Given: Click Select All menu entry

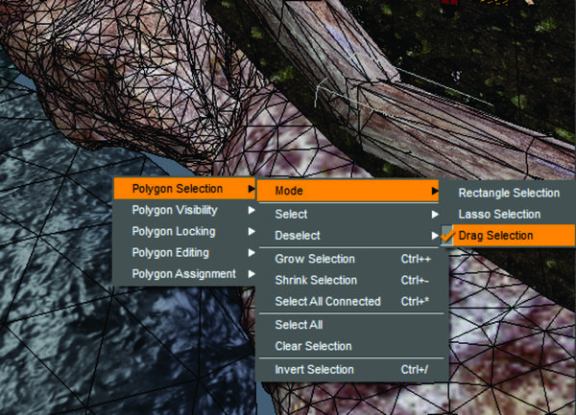Looking at the screenshot, I should coord(351,325).
